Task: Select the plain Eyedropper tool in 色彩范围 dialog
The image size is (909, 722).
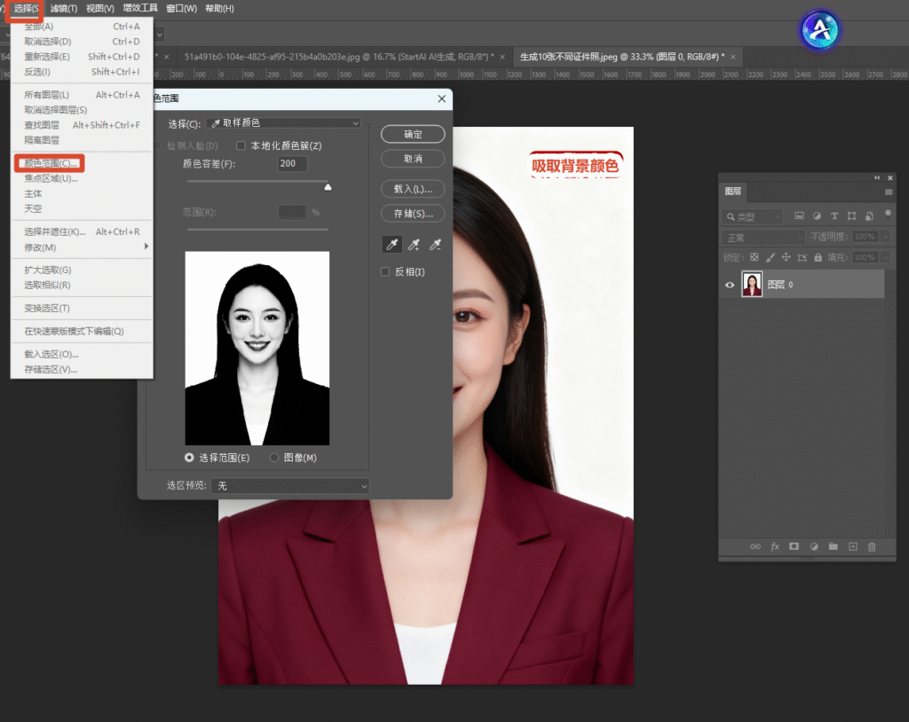Action: coord(391,245)
